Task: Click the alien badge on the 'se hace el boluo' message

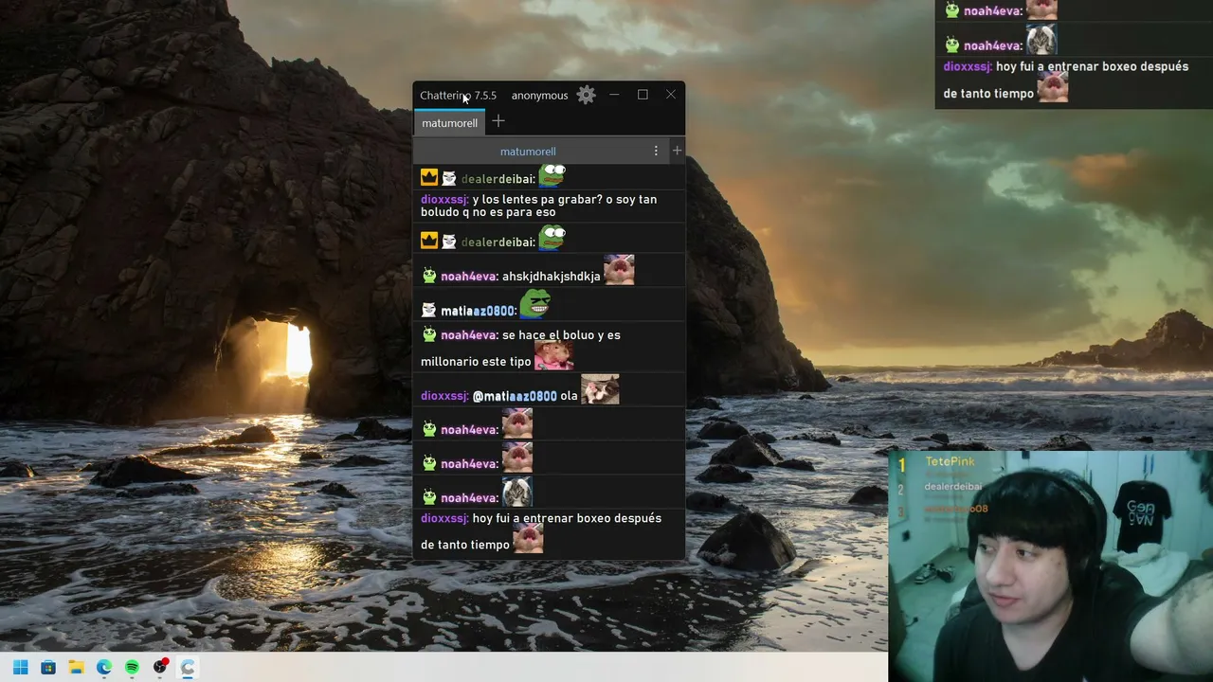Action: (x=429, y=334)
